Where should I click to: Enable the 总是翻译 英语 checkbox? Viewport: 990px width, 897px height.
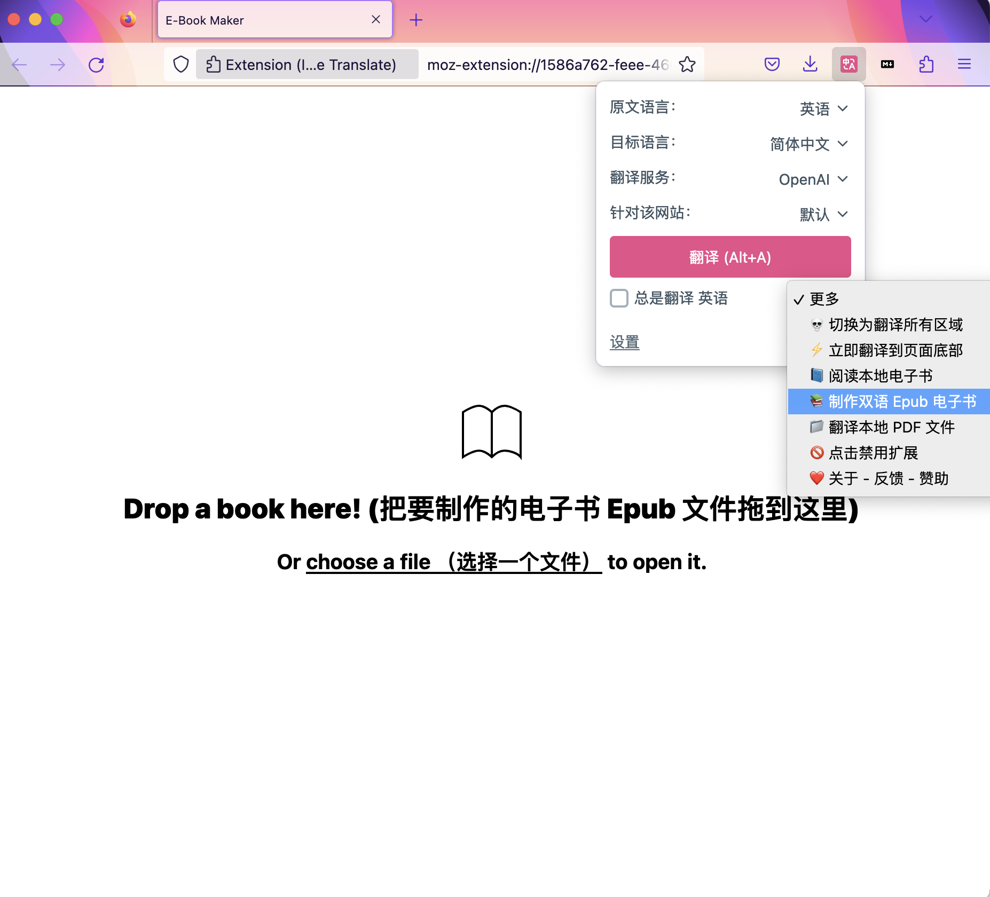coord(619,299)
